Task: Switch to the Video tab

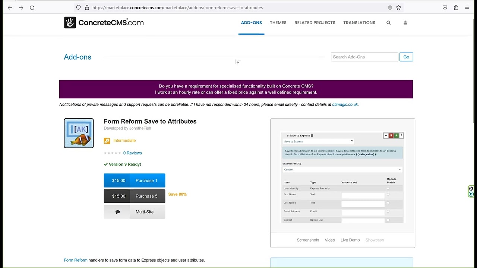Action: 330,240
